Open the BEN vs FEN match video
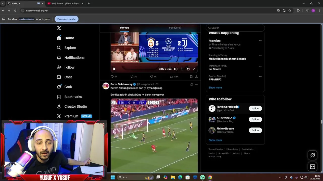 [154, 135]
